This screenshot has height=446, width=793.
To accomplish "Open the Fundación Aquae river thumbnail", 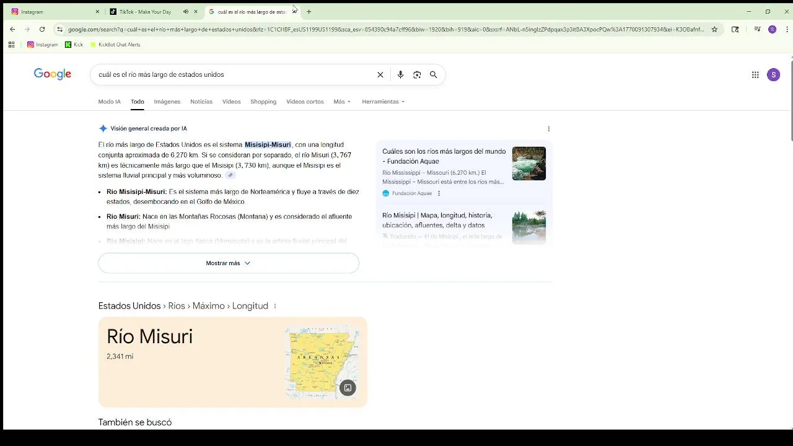I will point(529,164).
